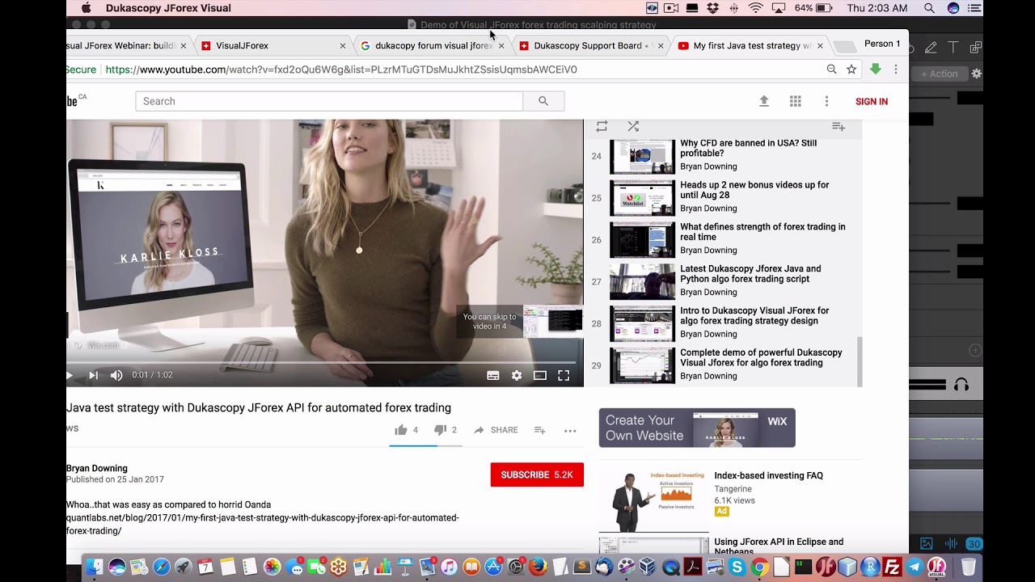The width and height of the screenshot is (1035, 582).
Task: Dislike the video with thumbs down
Action: tap(440, 430)
